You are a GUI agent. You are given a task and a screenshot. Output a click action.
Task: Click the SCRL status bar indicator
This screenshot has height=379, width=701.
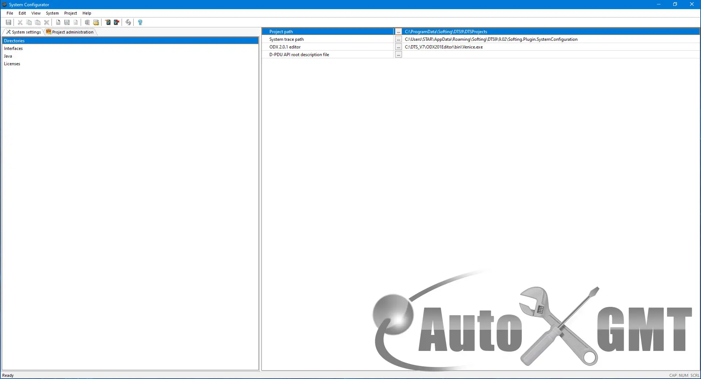click(695, 375)
